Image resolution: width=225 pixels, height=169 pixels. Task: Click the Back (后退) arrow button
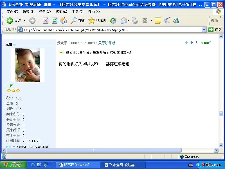(x=10, y=21)
